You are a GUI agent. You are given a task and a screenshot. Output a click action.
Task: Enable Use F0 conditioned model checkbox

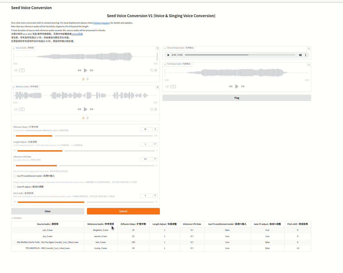[x=15, y=176]
